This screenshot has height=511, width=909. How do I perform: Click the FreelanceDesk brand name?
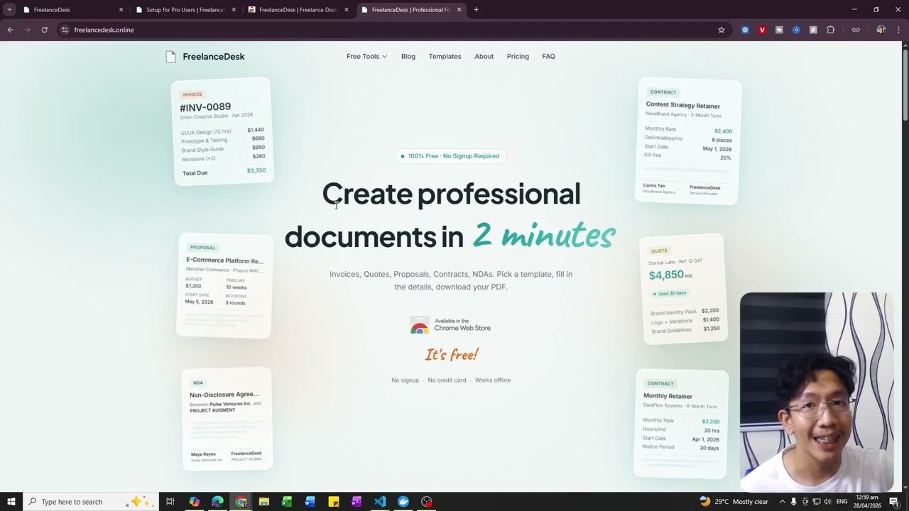tap(213, 57)
